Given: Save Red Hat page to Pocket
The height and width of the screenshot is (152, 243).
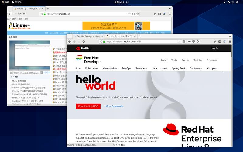Looking at the screenshot, I should (193, 41).
